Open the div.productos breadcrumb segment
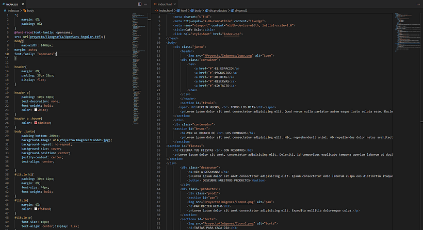This screenshot has height=230, width=423. tap(218, 10)
